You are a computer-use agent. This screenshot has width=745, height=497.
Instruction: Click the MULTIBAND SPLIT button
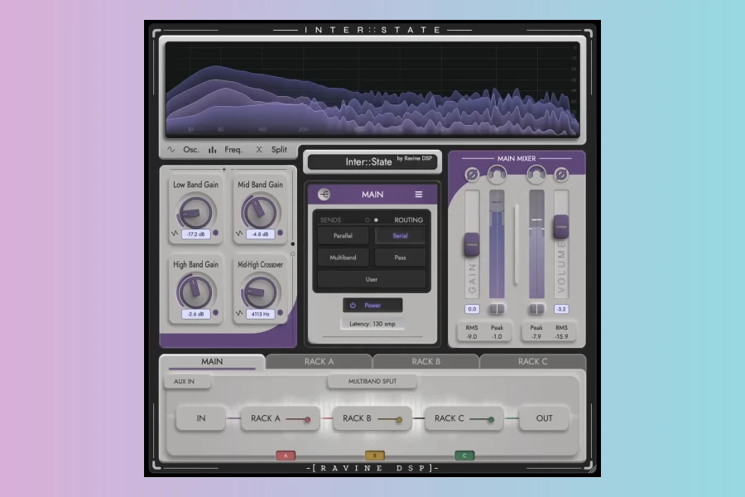[x=372, y=381]
